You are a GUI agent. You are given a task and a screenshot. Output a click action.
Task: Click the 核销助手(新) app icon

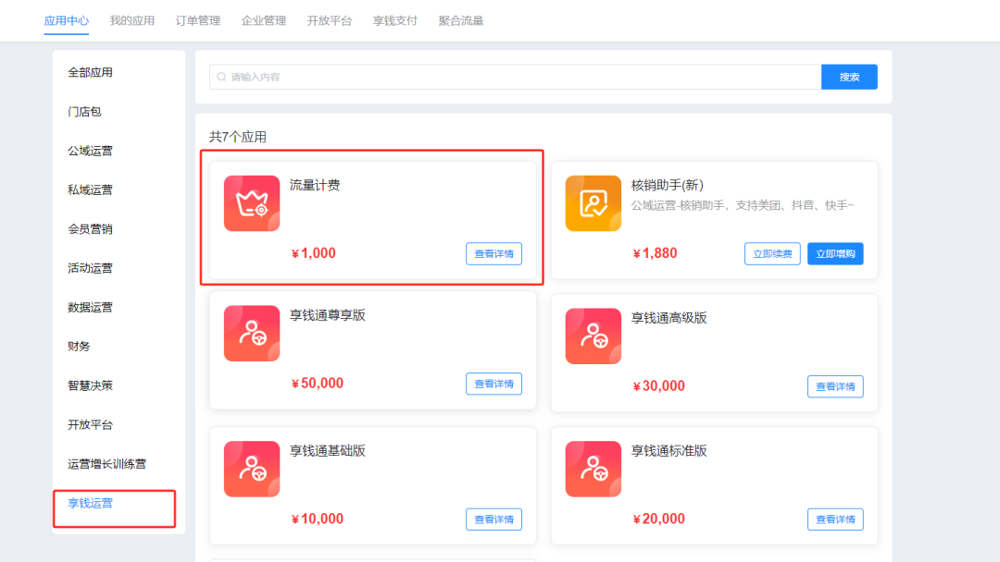pyautogui.click(x=593, y=202)
